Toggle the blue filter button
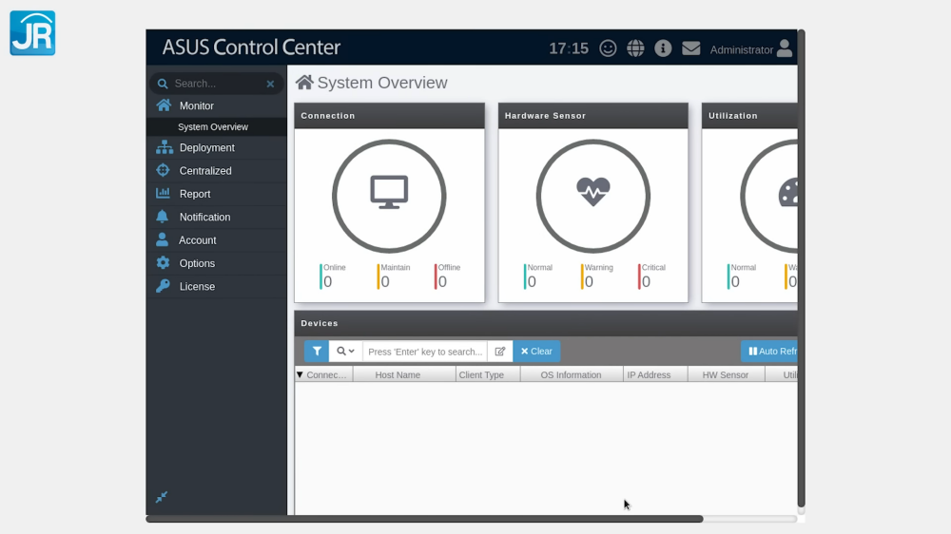951x534 pixels. 317,352
